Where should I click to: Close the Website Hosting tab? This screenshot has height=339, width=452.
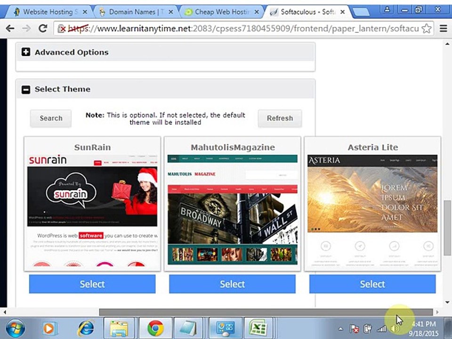(85, 12)
